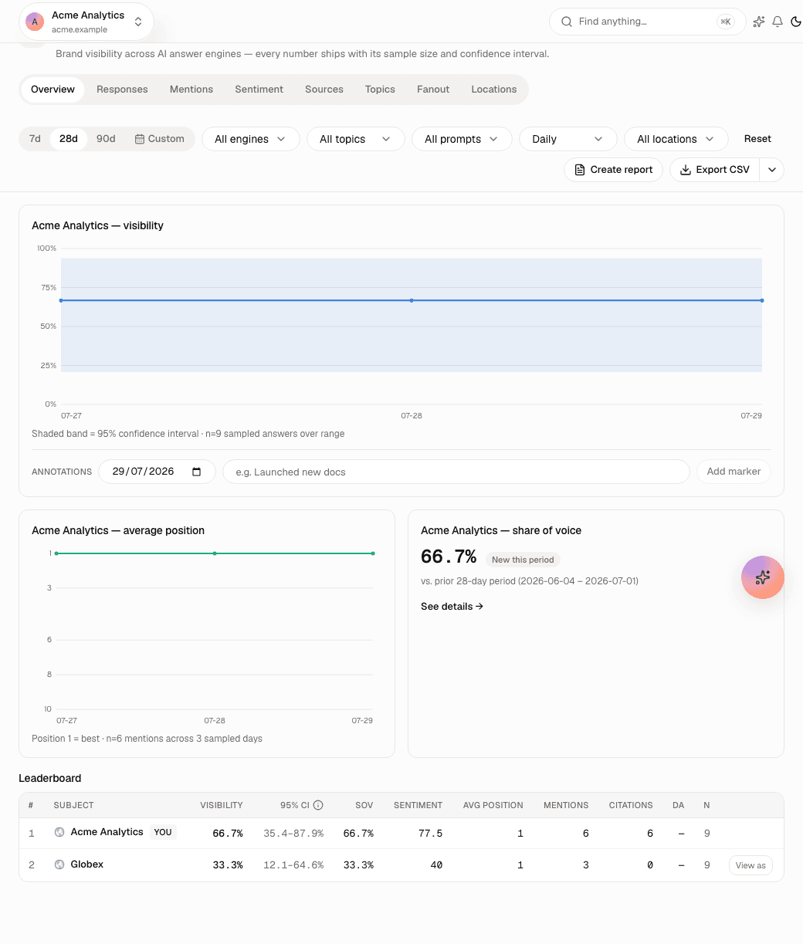Expand the All topics dropdown
The width and height of the screenshot is (803, 944).
356,139
